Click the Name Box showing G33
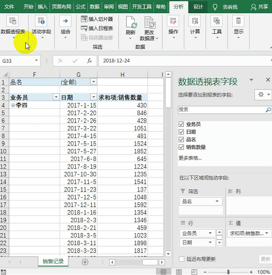The image size is (272, 275). tap(17, 61)
